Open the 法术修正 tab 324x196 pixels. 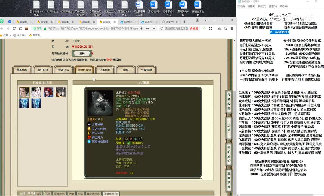pos(105,70)
